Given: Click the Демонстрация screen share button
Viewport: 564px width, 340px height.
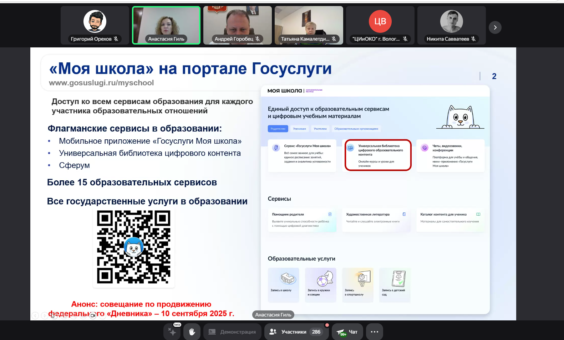Looking at the screenshot, I should coord(232,332).
